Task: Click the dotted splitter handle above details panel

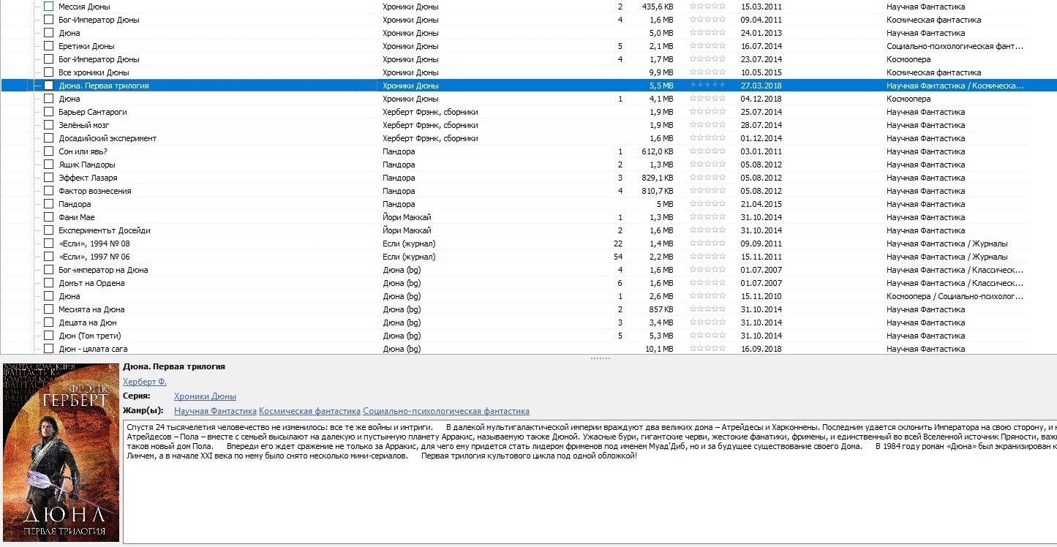Action: 600,358
